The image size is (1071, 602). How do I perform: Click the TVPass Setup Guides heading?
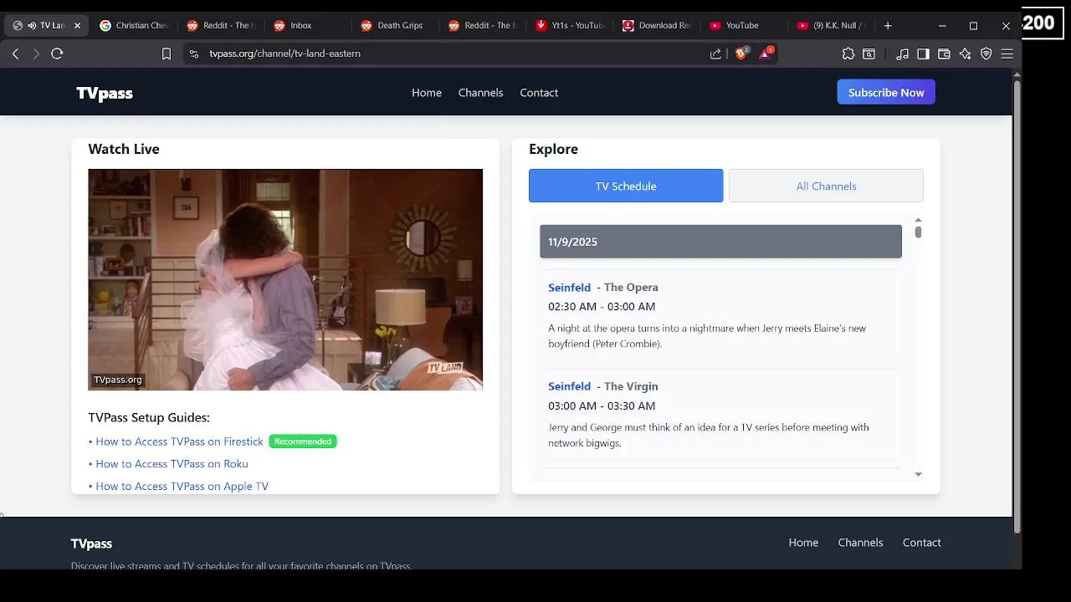pos(149,417)
